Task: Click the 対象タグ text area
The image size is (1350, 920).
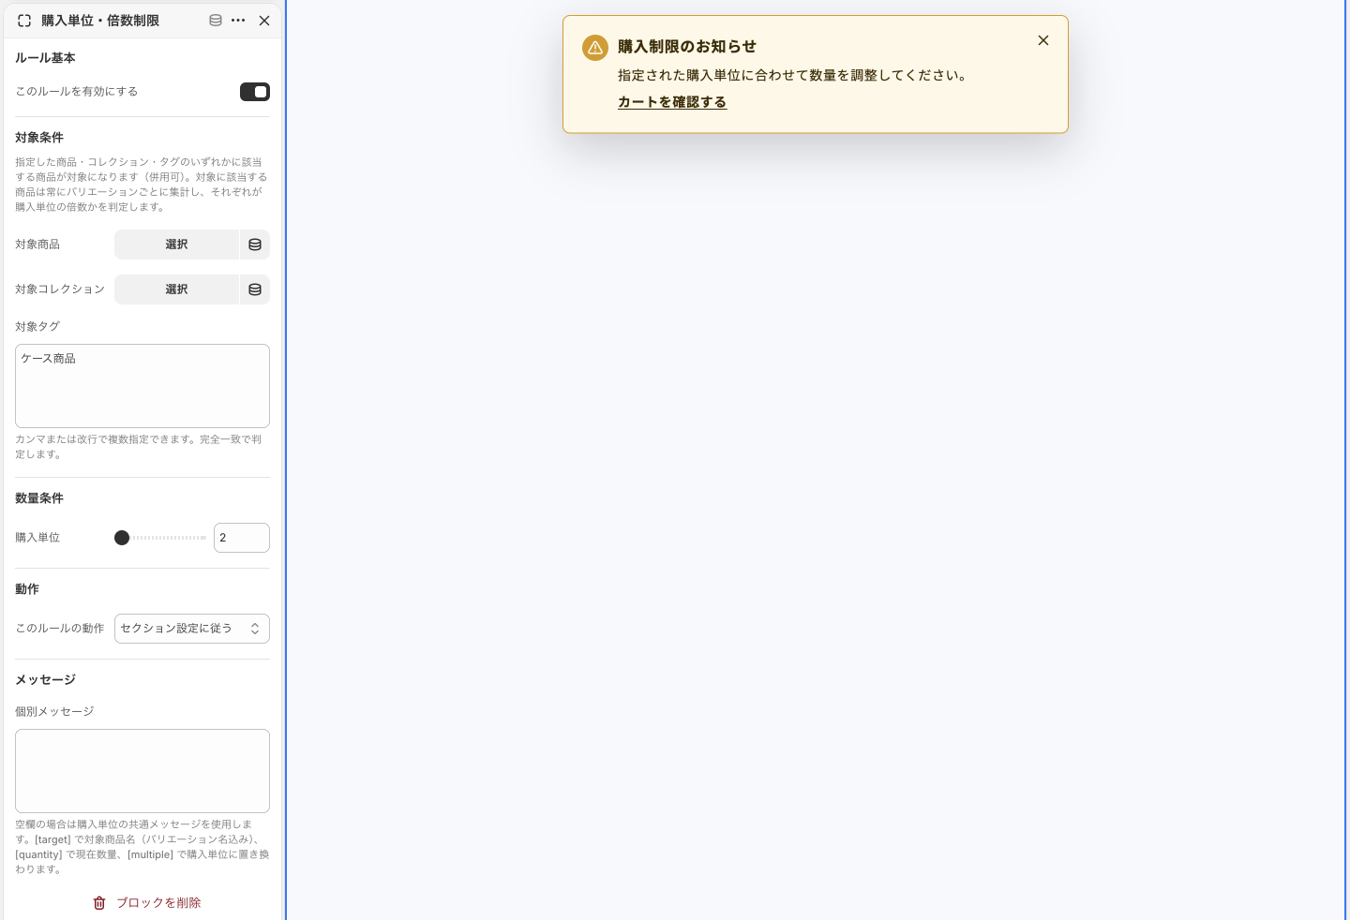Action: [x=142, y=386]
